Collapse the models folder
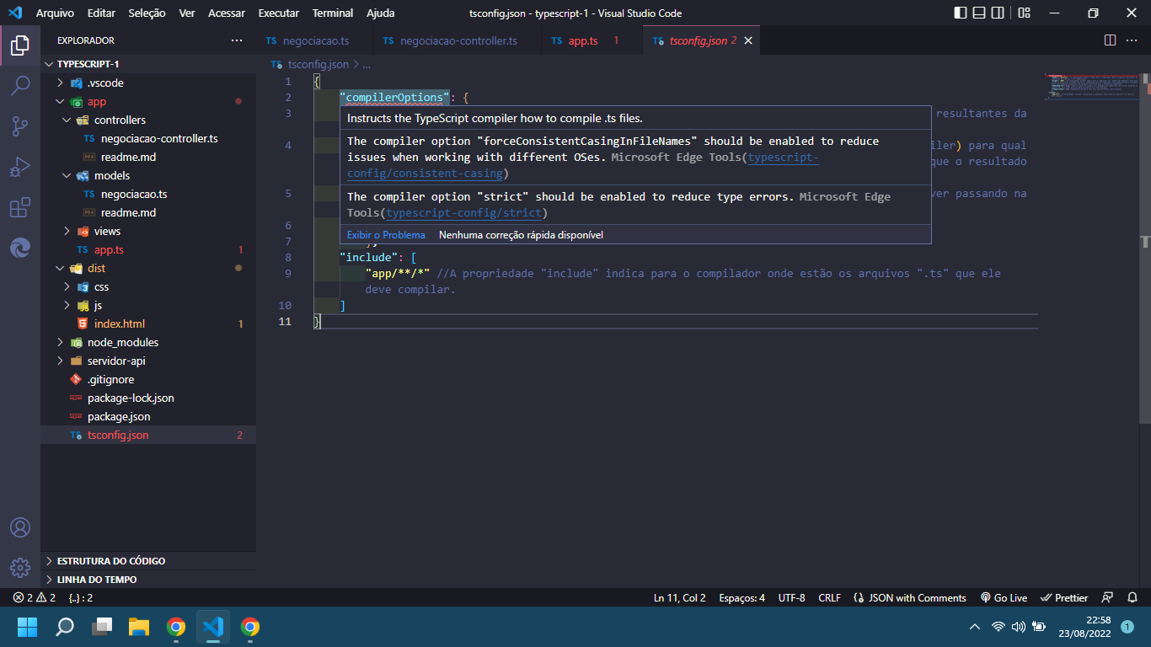 point(148,175)
